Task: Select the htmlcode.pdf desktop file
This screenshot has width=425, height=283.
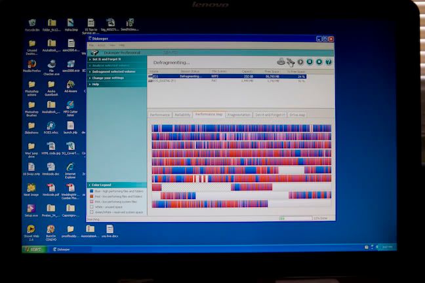Action: pos(51,190)
